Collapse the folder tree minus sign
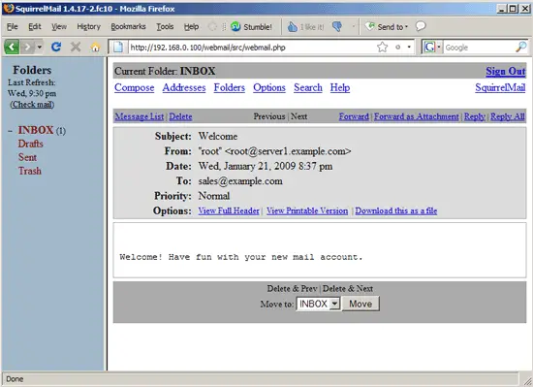This screenshot has height=387, width=533. click(x=11, y=131)
